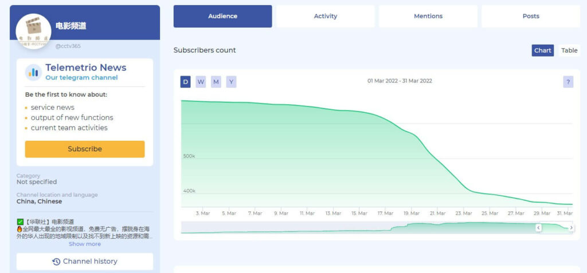Viewport: 587px width, 273px height.
Task: Click the channel avatar image
Action: 33,31
